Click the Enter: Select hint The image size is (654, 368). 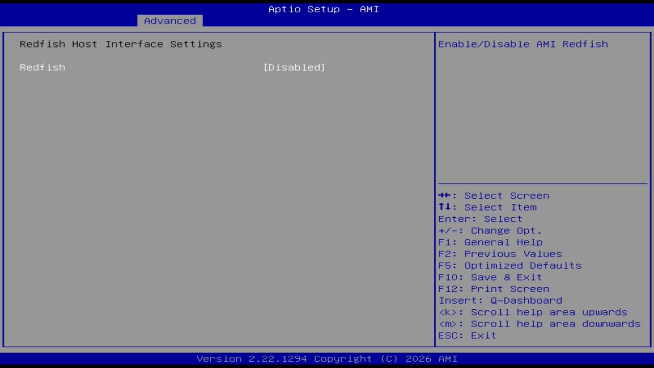480,219
